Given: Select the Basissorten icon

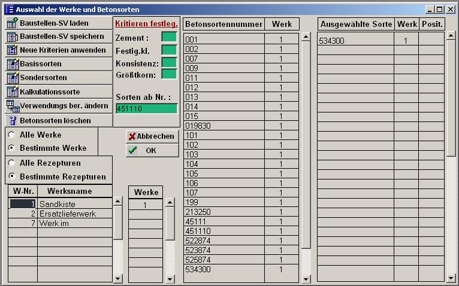Looking at the screenshot, I should pyautogui.click(x=12, y=64).
